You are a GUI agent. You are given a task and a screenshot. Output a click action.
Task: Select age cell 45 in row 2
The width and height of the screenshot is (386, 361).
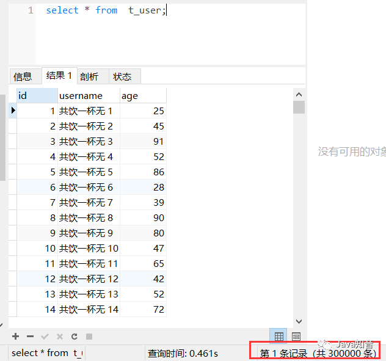144,126
